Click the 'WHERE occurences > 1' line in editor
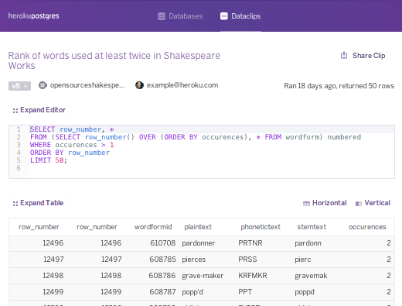 (x=72, y=145)
